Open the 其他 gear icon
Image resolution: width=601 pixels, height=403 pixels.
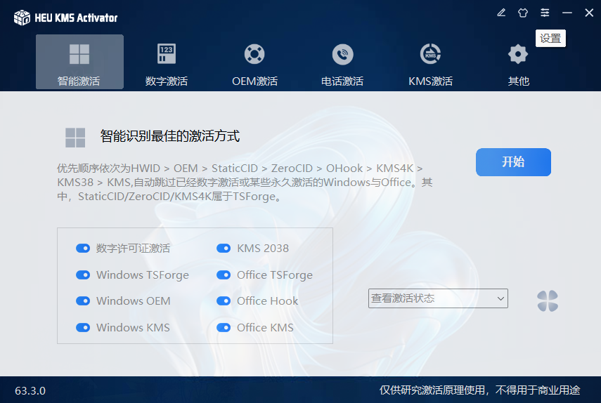click(x=518, y=54)
